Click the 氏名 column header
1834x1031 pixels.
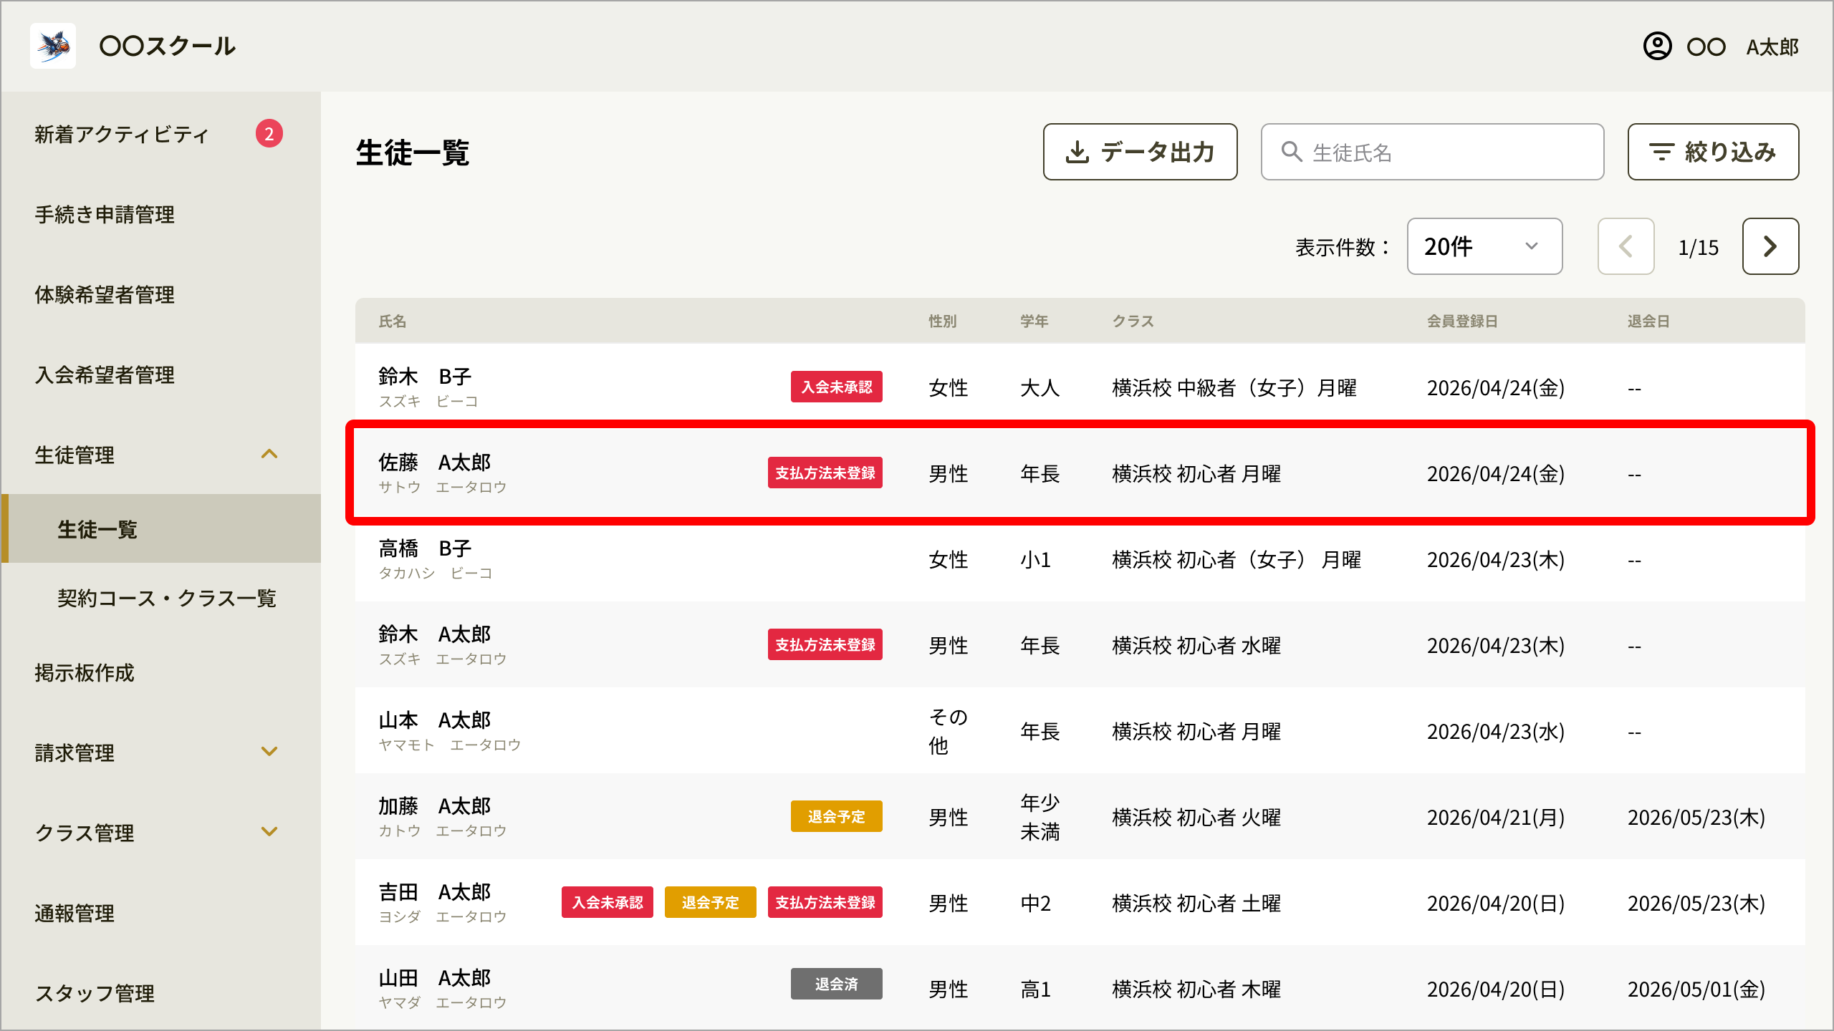click(393, 321)
